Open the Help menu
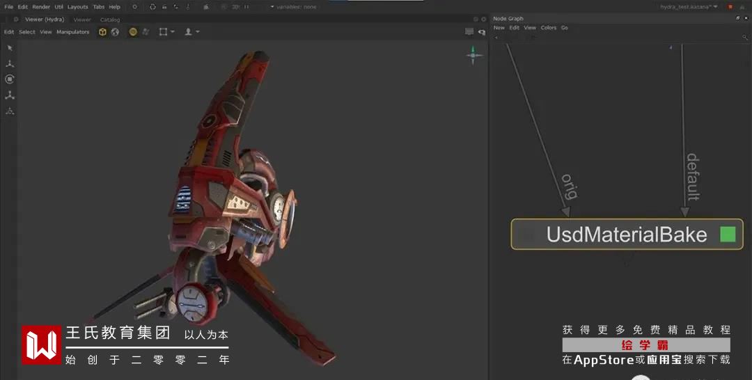Image resolution: width=752 pixels, height=380 pixels. 115,7
